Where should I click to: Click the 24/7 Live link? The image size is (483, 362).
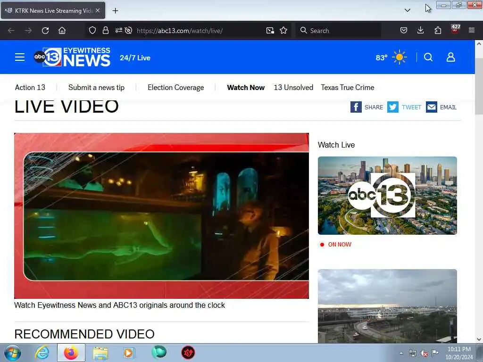coord(135,58)
